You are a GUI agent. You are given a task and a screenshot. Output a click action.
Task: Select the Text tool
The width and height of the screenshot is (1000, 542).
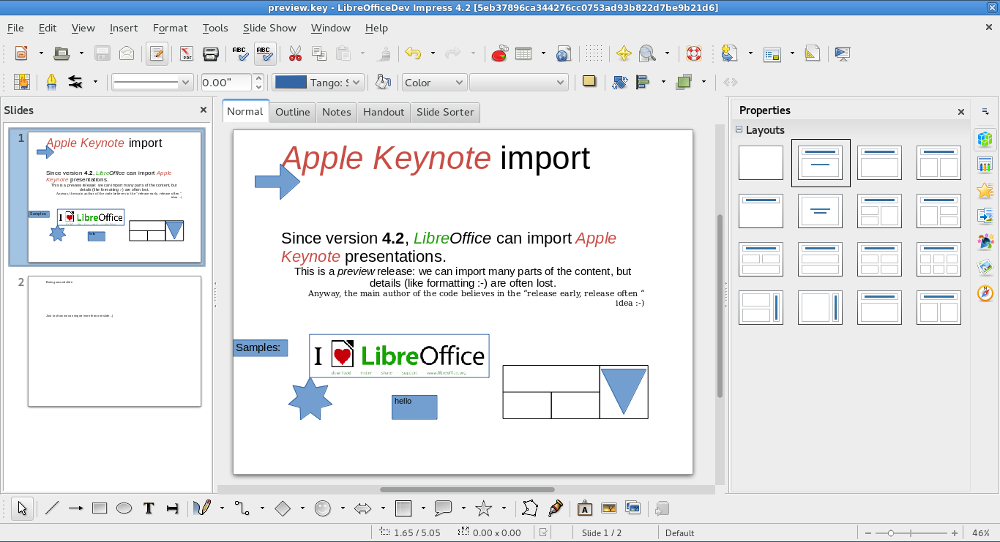click(149, 508)
